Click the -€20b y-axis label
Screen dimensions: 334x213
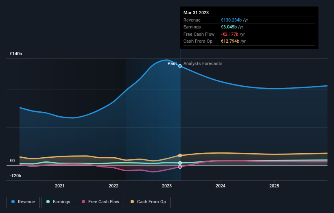15,176
